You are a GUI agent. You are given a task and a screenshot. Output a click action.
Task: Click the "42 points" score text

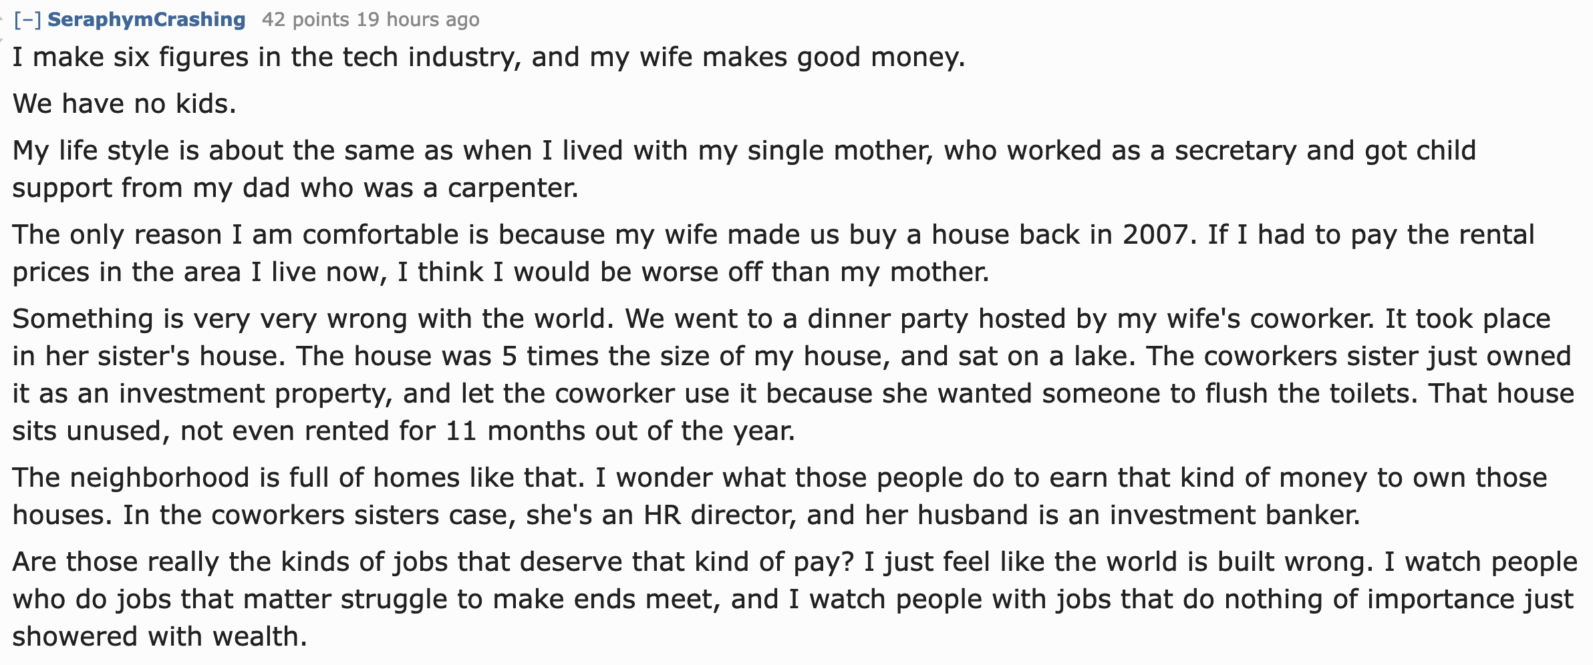305,20
